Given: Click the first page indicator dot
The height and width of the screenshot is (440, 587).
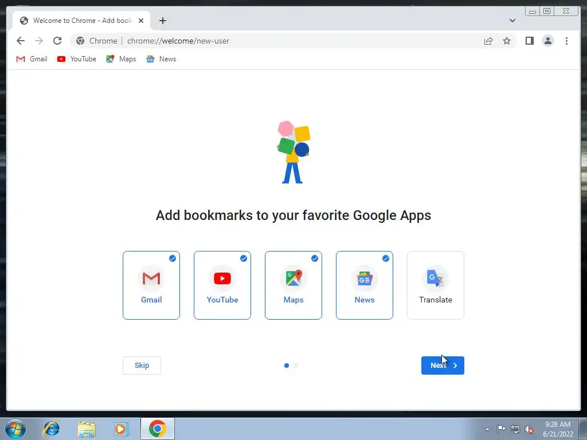Looking at the screenshot, I should pos(287,366).
